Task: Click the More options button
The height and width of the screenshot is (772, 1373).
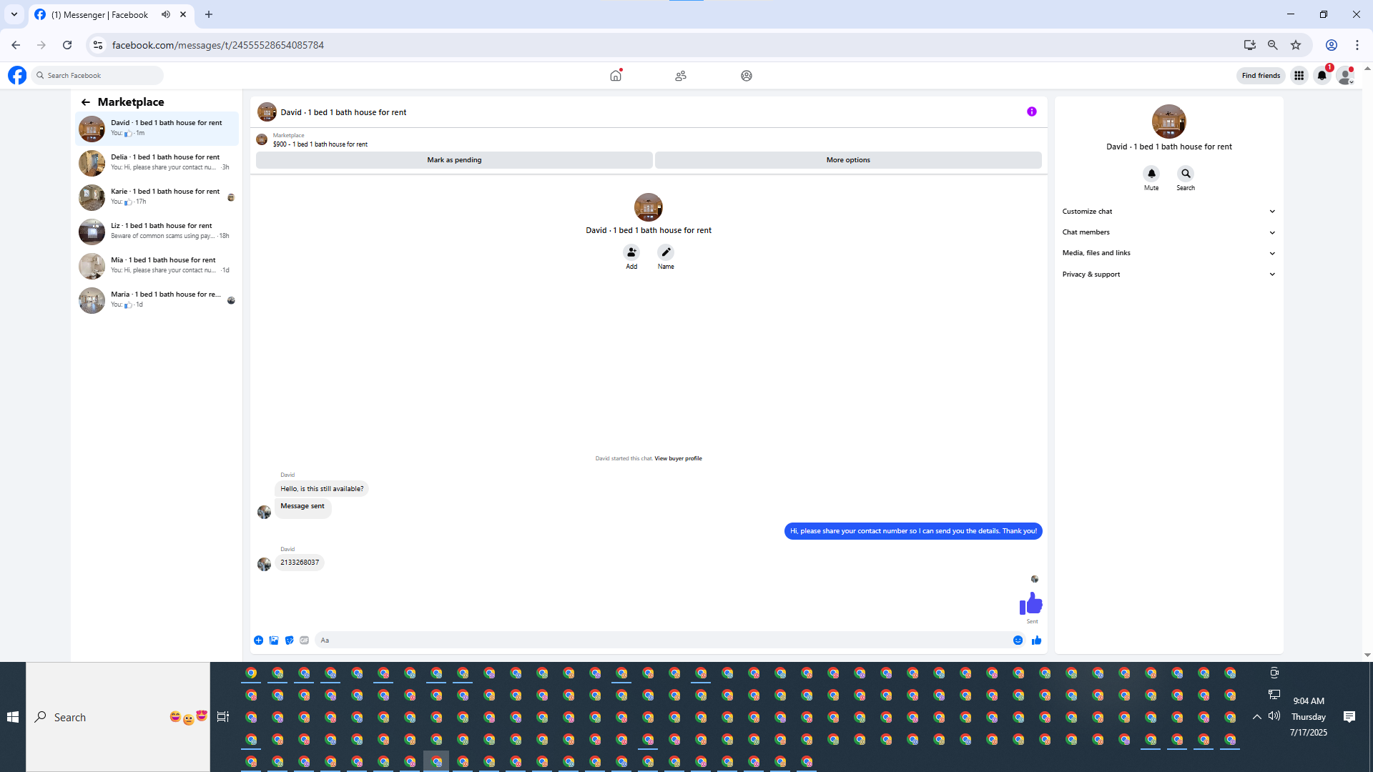Action: click(x=848, y=160)
